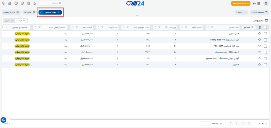Open the ماژول ها modules button
Screen dimensions: 271x128
(29, 12)
